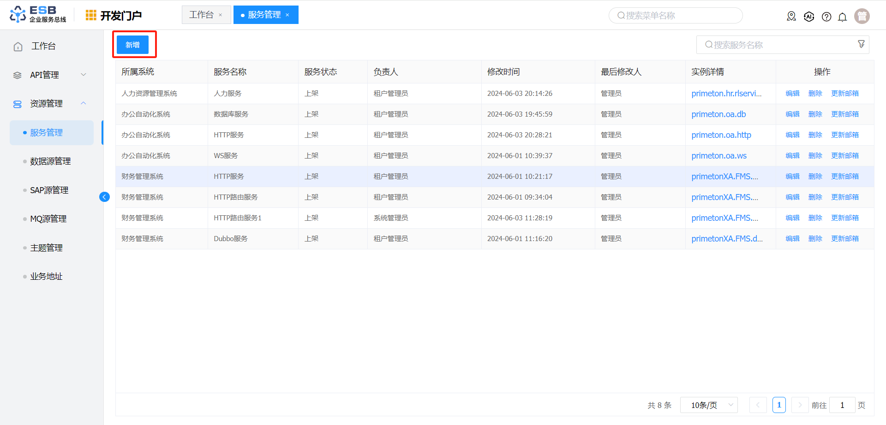This screenshot has height=425, width=886.
Task: Click 编辑 for the 人力服务 row
Action: click(x=792, y=94)
